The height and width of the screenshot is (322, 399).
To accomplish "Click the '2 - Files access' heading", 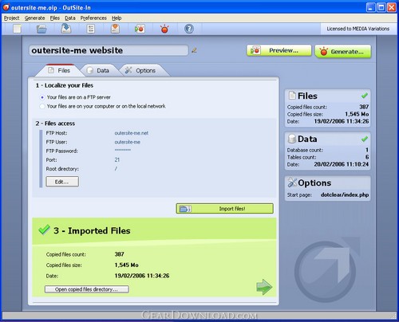I will (x=55, y=124).
